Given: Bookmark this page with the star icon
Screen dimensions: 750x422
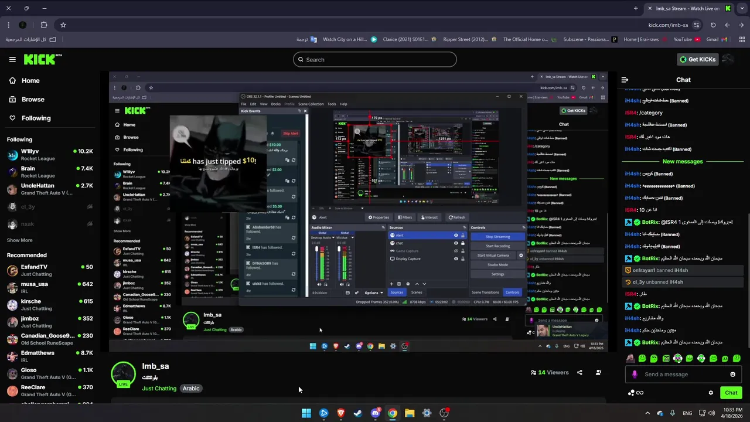Looking at the screenshot, I should click(x=63, y=25).
